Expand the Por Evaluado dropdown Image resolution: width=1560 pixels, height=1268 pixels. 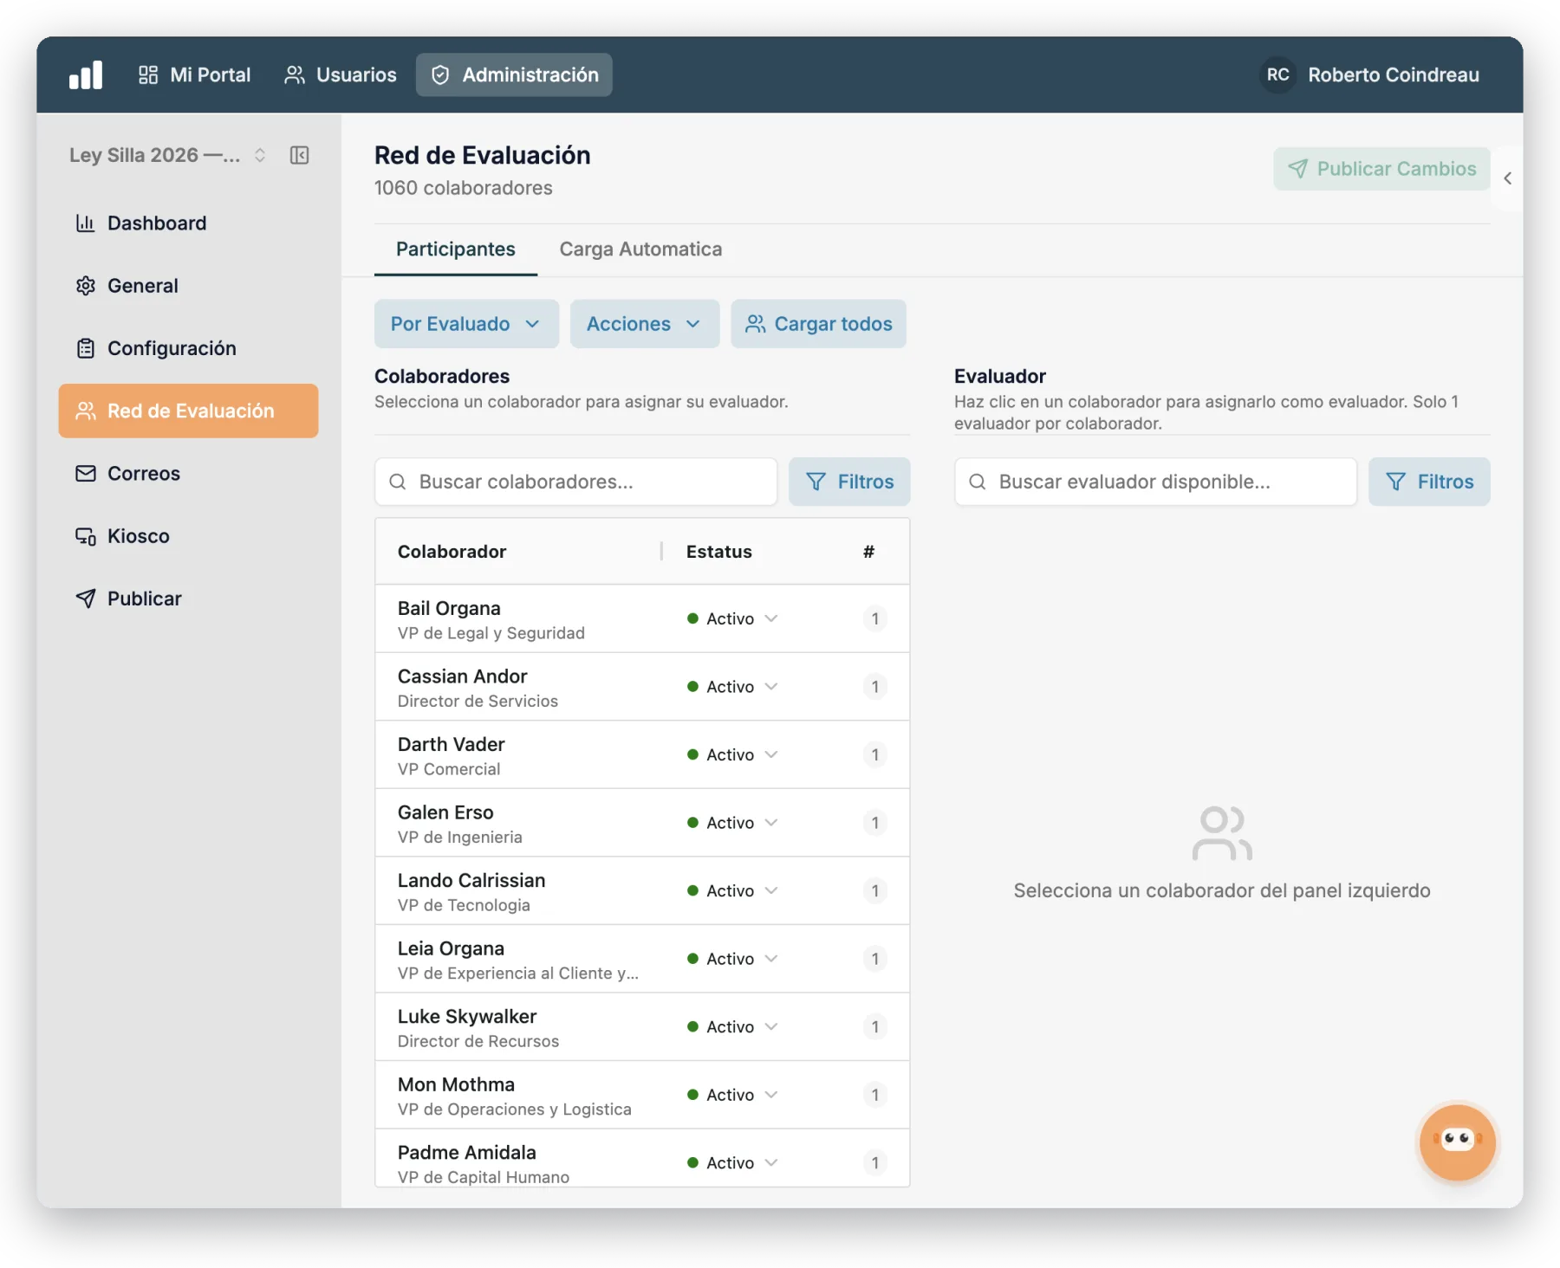[x=466, y=324]
